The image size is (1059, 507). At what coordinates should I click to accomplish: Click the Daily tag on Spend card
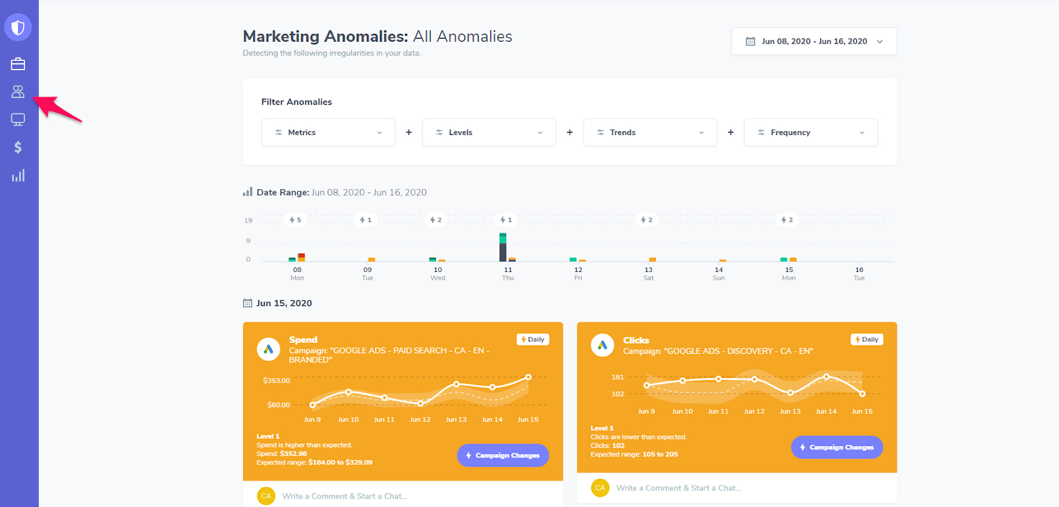[x=533, y=340]
